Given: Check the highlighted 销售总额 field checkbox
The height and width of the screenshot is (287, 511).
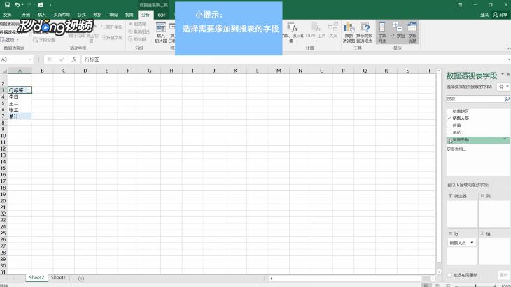Looking at the screenshot, I should pos(449,139).
